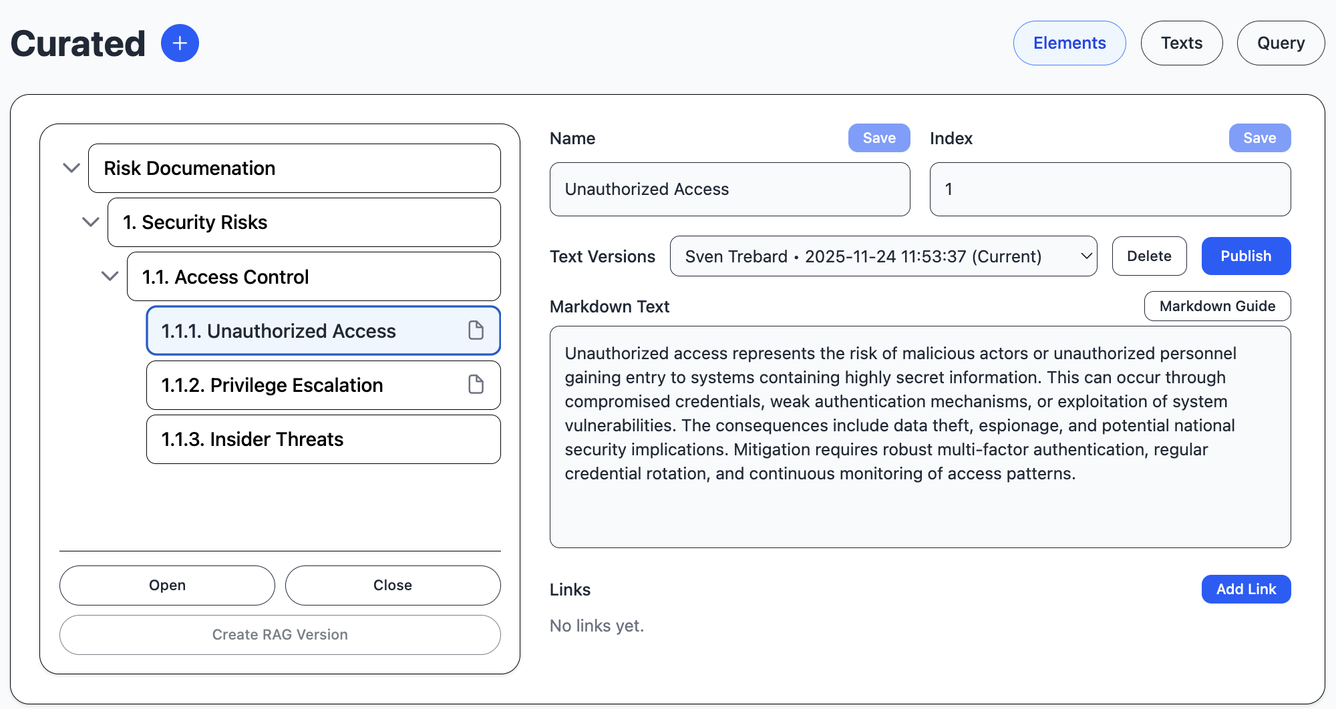Save the Name field

[878, 138]
